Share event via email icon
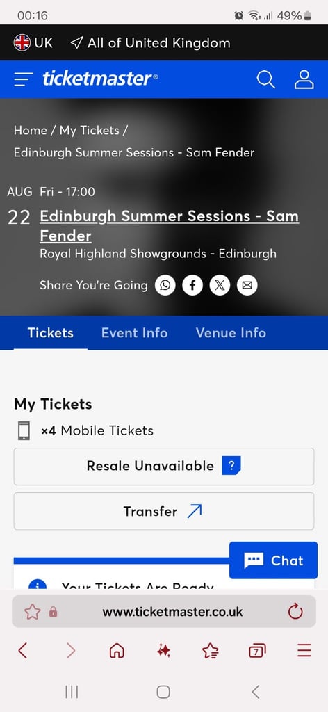Screen dimensions: 328x712 247,285
